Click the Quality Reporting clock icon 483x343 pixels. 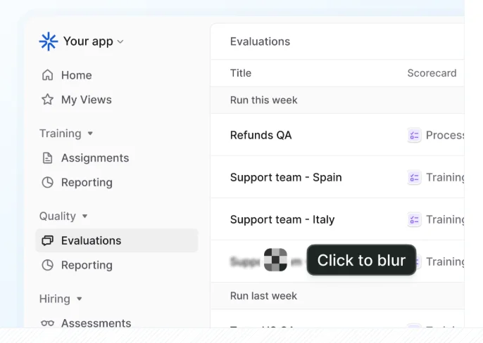47,265
